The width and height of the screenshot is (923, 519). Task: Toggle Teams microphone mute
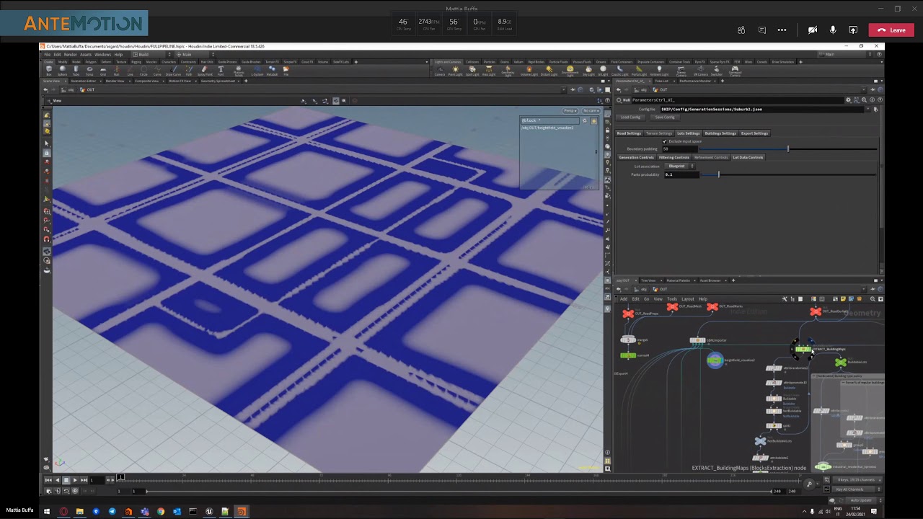833,30
